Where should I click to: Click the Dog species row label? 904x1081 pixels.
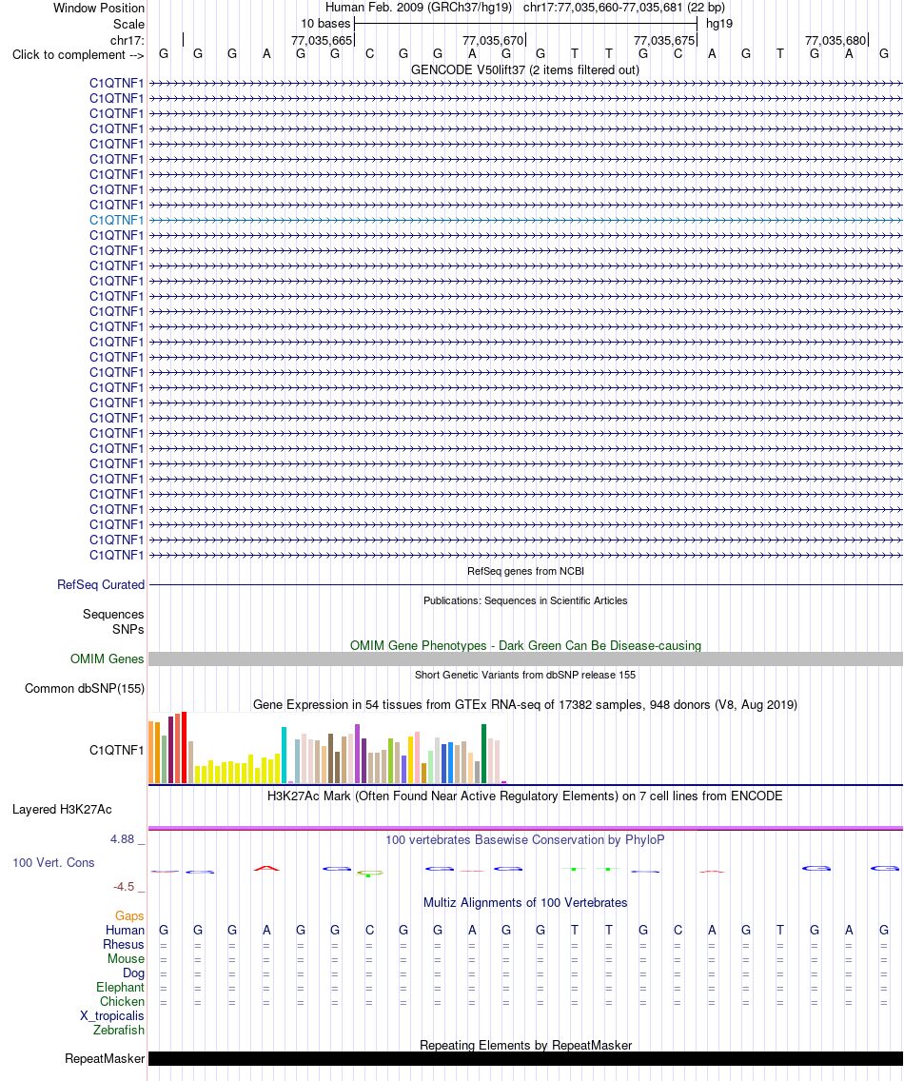pyautogui.click(x=134, y=973)
